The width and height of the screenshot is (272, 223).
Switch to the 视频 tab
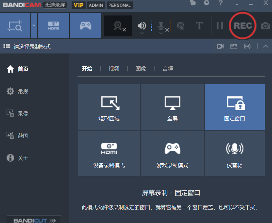click(x=114, y=69)
